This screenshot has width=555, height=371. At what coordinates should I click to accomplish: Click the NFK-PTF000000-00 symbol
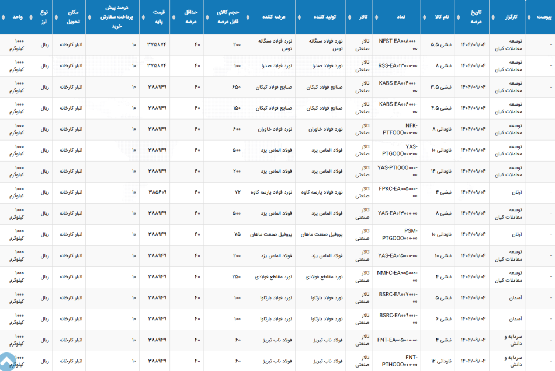[400, 129]
